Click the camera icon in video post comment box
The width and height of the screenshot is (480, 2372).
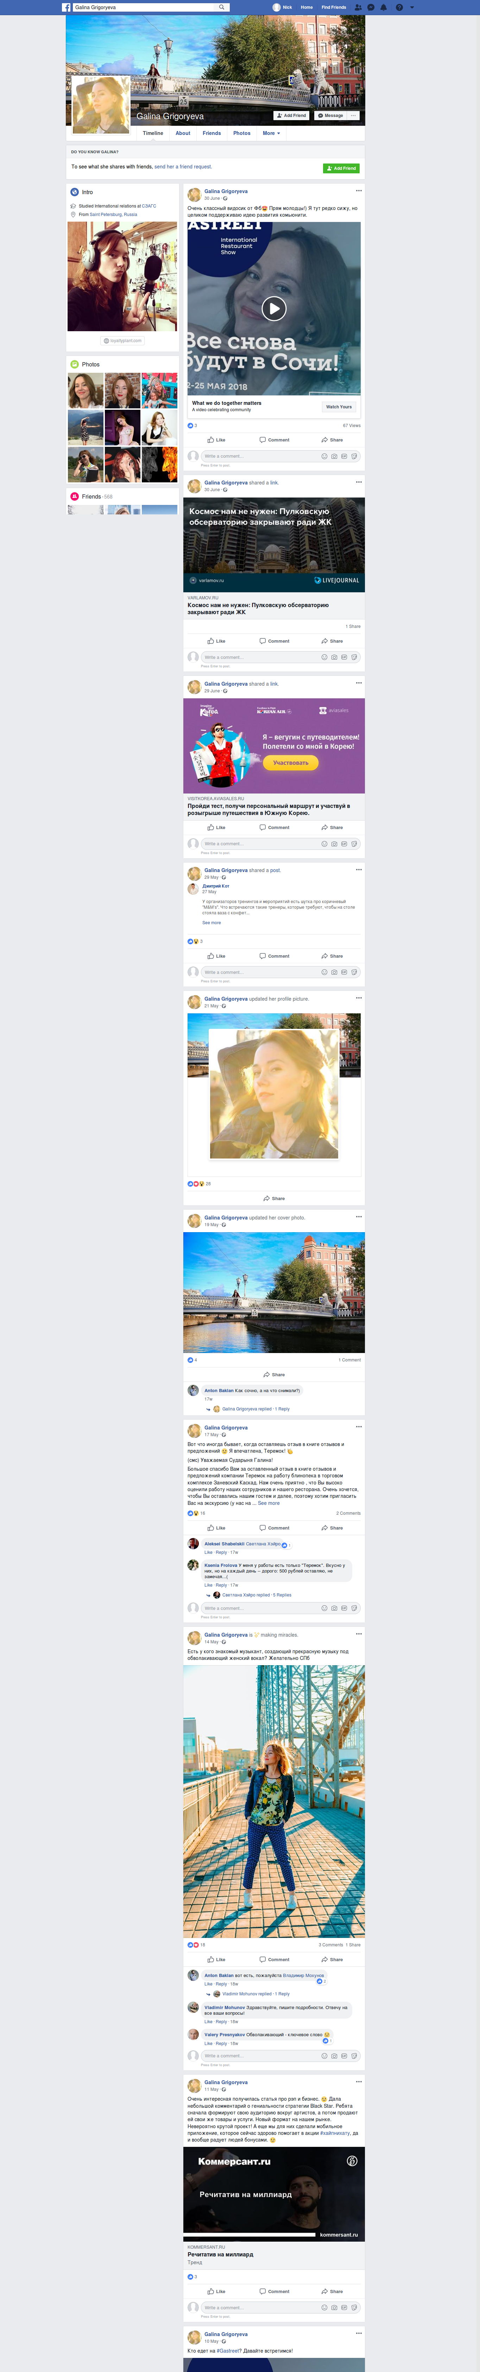pos(334,456)
